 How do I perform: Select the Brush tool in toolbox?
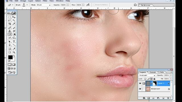tap(14, 28)
